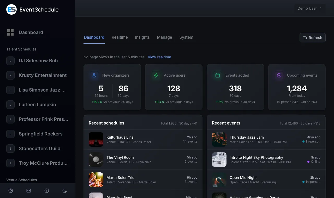Click the 318 events added value
This screenshot has width=334, height=198.
pyautogui.click(x=235, y=88)
